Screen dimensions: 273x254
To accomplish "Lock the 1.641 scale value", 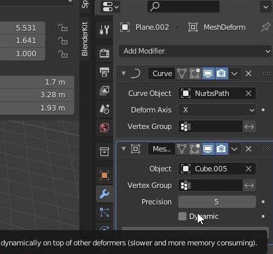I will coord(63,41).
